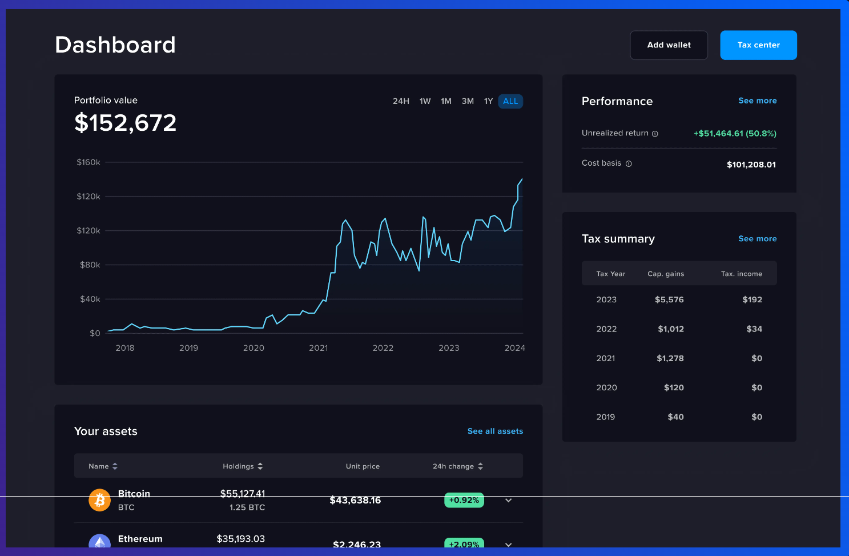849x556 pixels.
Task: Click the Bitcoin logo icon
Action: tap(99, 501)
